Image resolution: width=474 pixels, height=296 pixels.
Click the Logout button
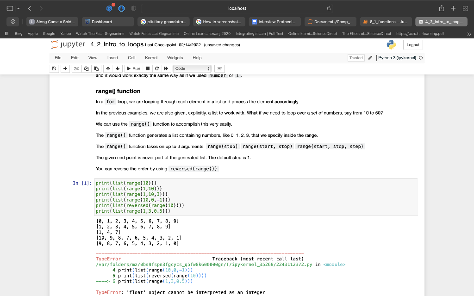pyautogui.click(x=412, y=44)
